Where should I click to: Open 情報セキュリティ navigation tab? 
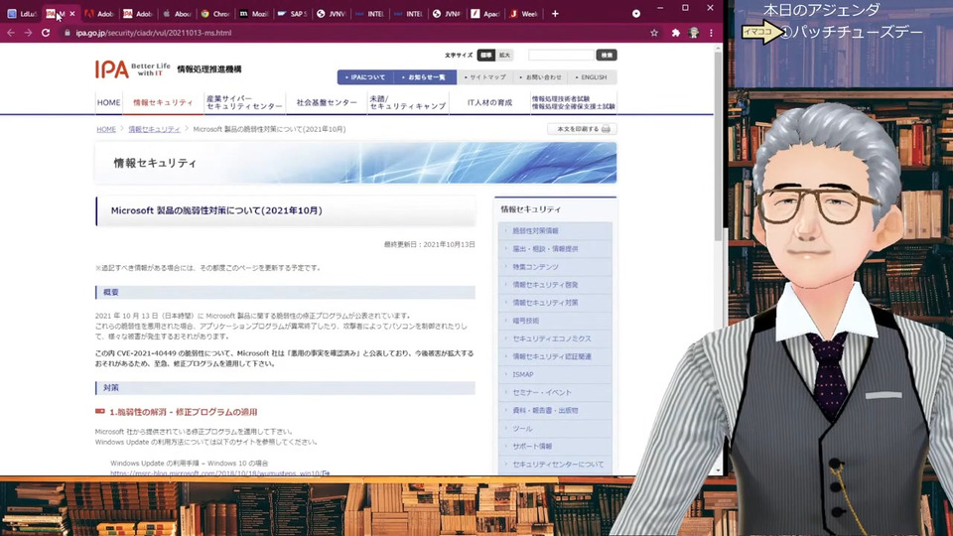tap(163, 102)
